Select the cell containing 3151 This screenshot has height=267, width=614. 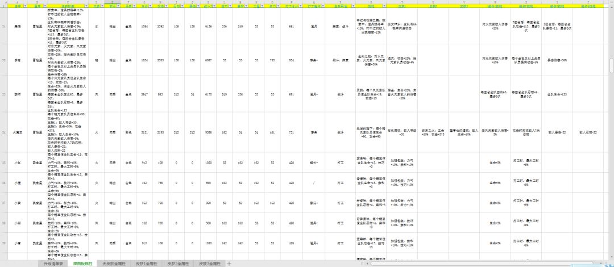coord(144,132)
